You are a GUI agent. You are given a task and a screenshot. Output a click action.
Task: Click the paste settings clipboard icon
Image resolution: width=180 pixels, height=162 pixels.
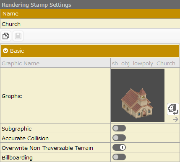18,36
